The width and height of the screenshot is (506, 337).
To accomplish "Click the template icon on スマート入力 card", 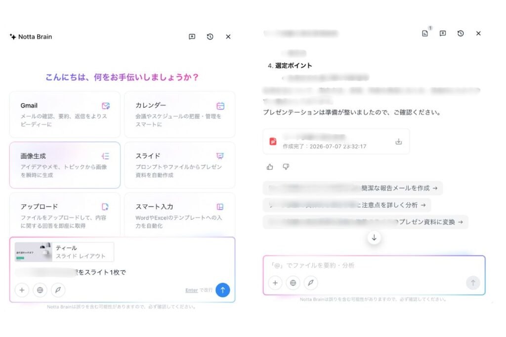I will 220,207.
